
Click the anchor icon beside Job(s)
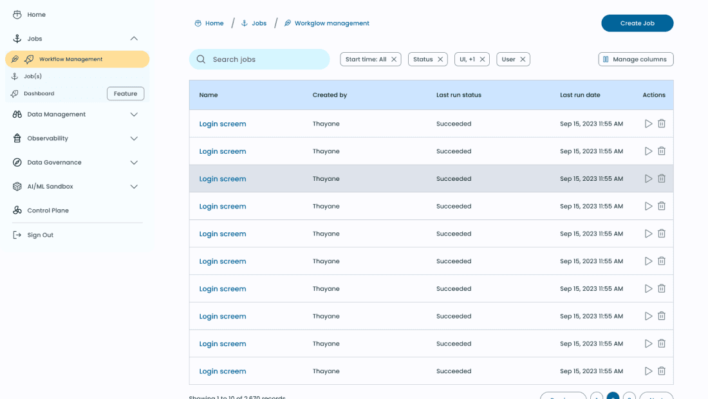[14, 77]
